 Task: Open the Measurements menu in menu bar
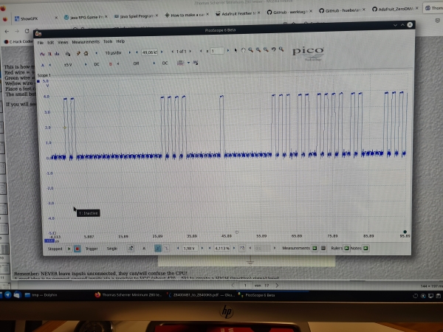click(x=85, y=42)
